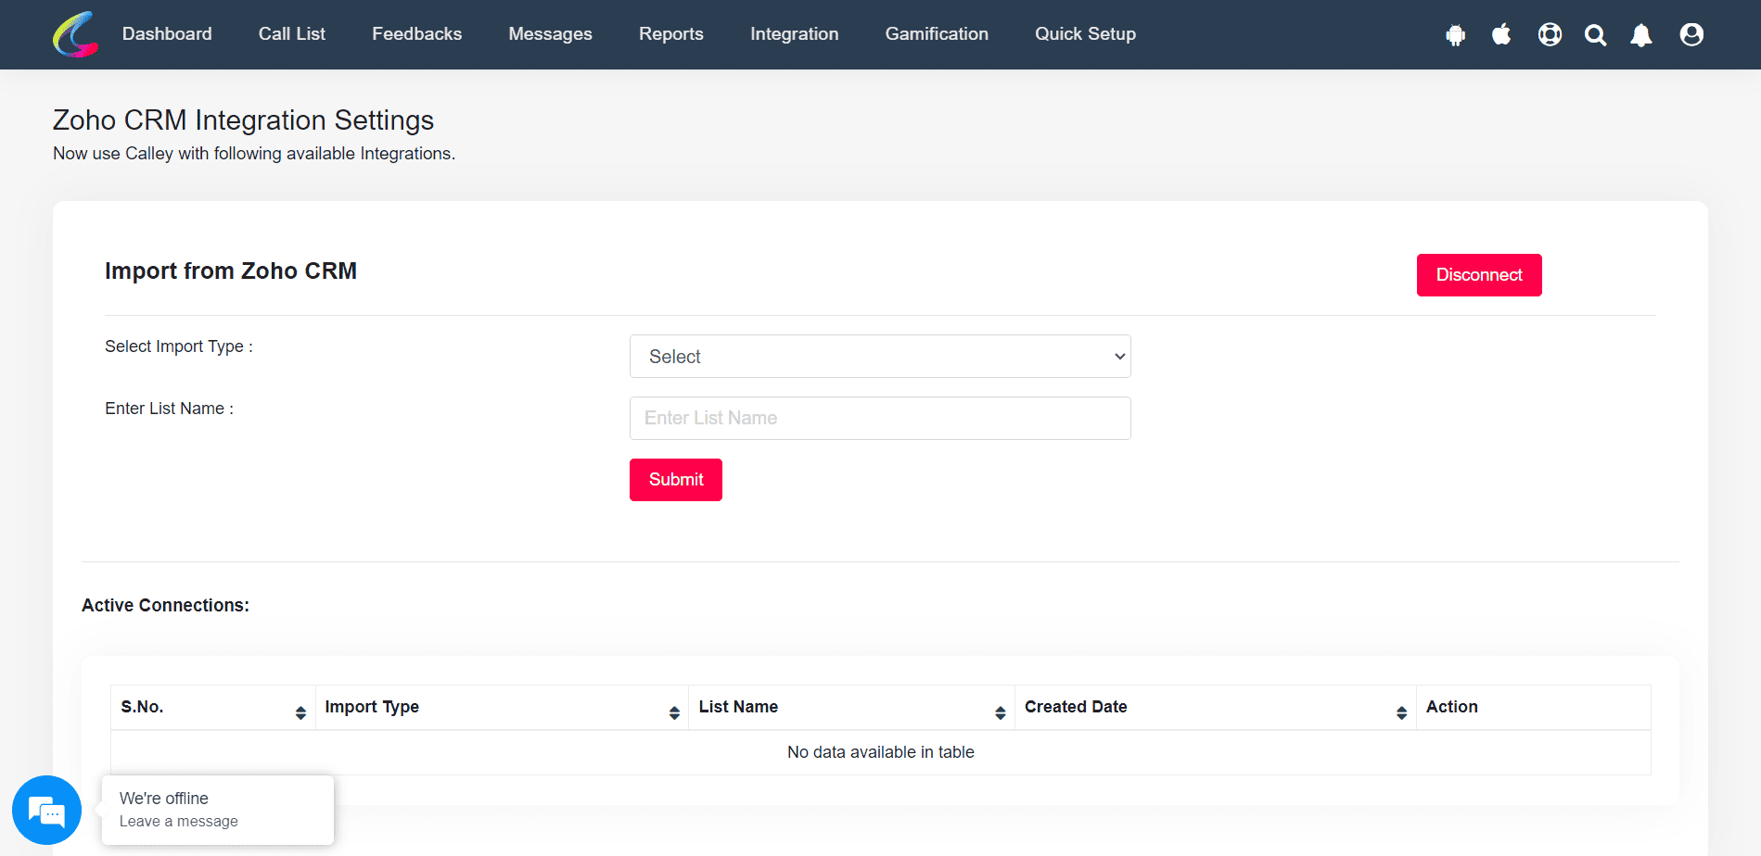Viewport: 1761px width, 856px height.
Task: Open the Integration menu
Action: 794,34
